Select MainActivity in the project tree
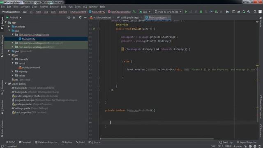The height and width of the screenshot is (148, 263). (x=28, y=39)
